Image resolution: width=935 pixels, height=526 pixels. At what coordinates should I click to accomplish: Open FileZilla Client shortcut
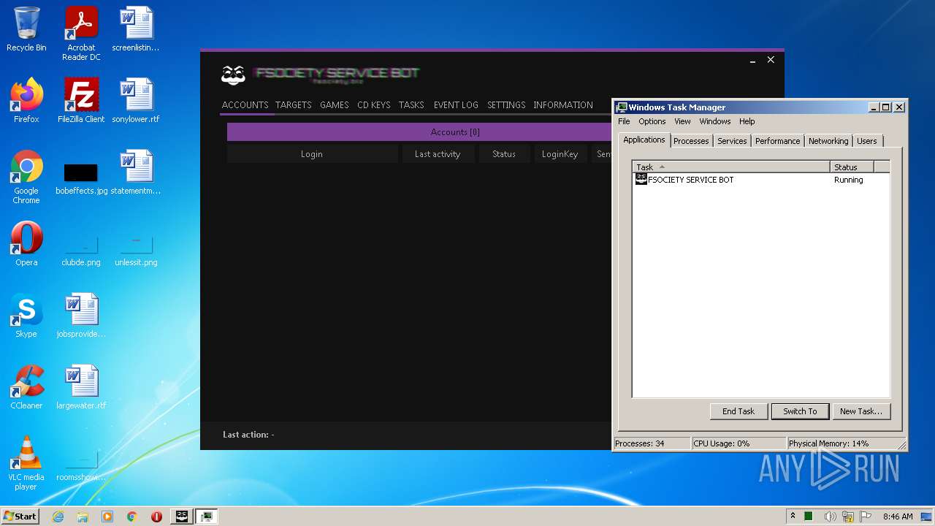coord(81,100)
